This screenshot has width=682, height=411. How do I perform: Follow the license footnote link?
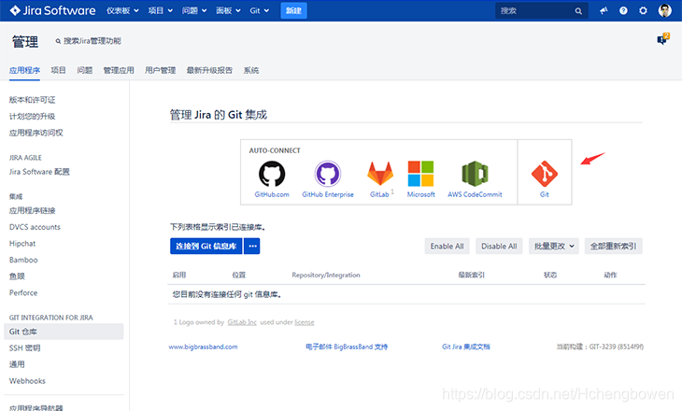[305, 322]
